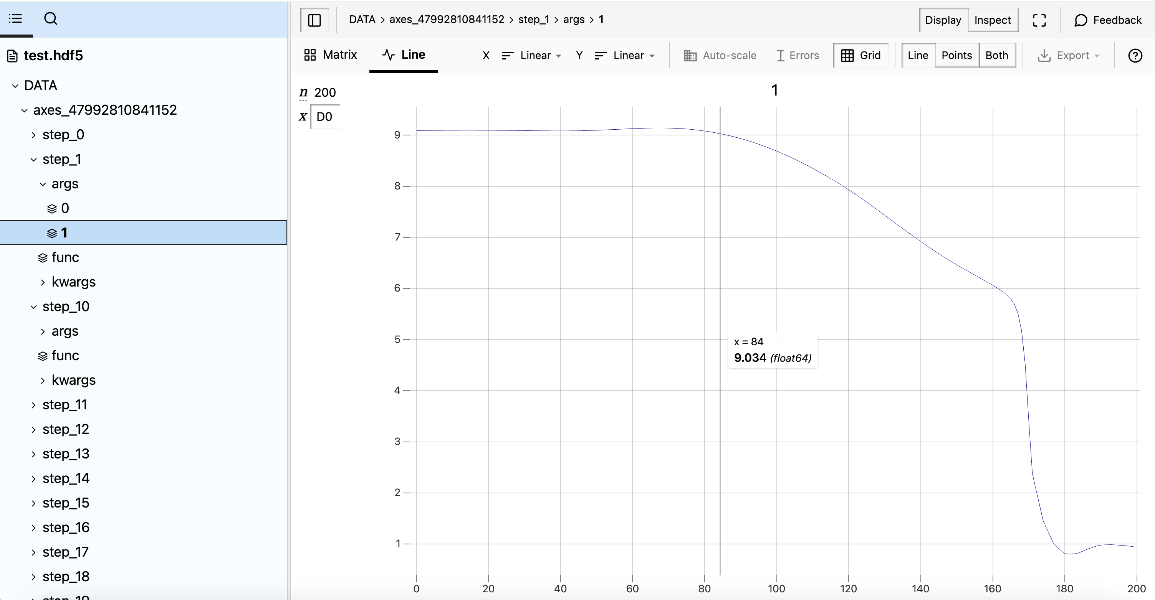Select dataset 0 under args
This screenshot has height=600, width=1155.
tap(65, 208)
